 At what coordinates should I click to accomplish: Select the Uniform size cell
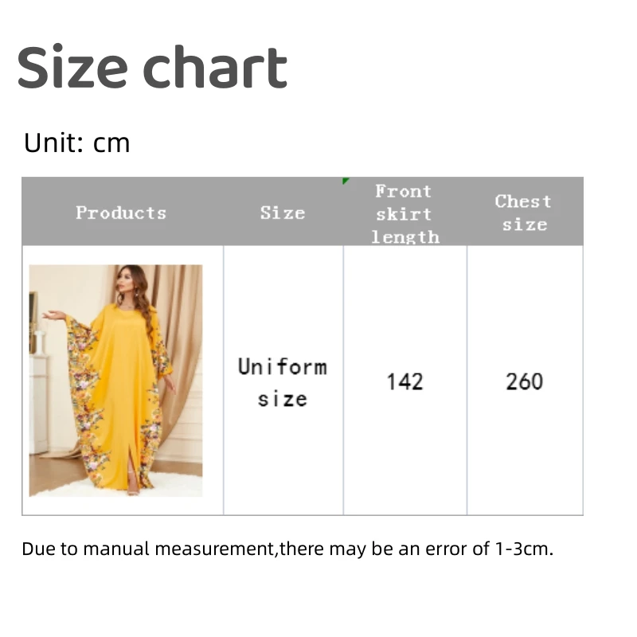(282, 381)
